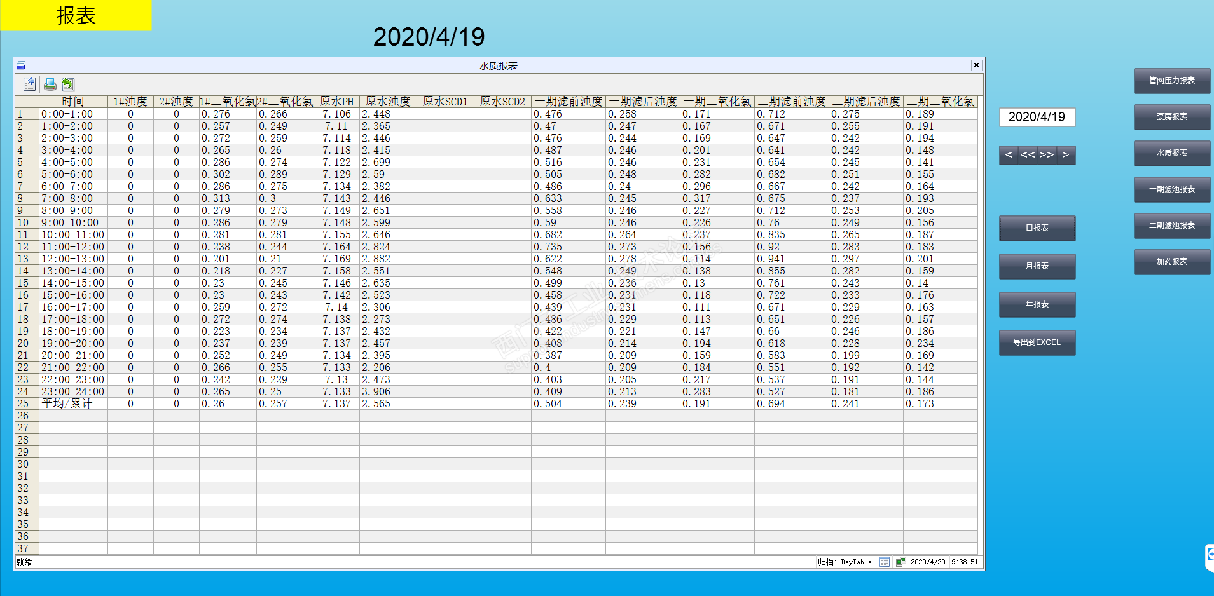The image size is (1214, 596).
Task: Click the blue drawer icon in 水质报表 title bar
Action: pyautogui.click(x=21, y=65)
